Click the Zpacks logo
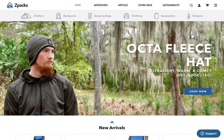The image size is (224, 140). (x=18, y=6)
